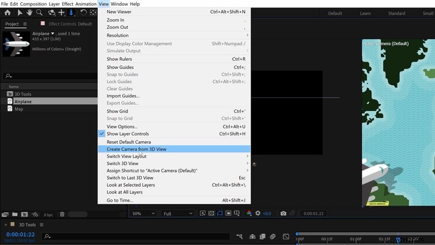
Task: Toggle mask and shape path visibility
Action: (x=220, y=213)
